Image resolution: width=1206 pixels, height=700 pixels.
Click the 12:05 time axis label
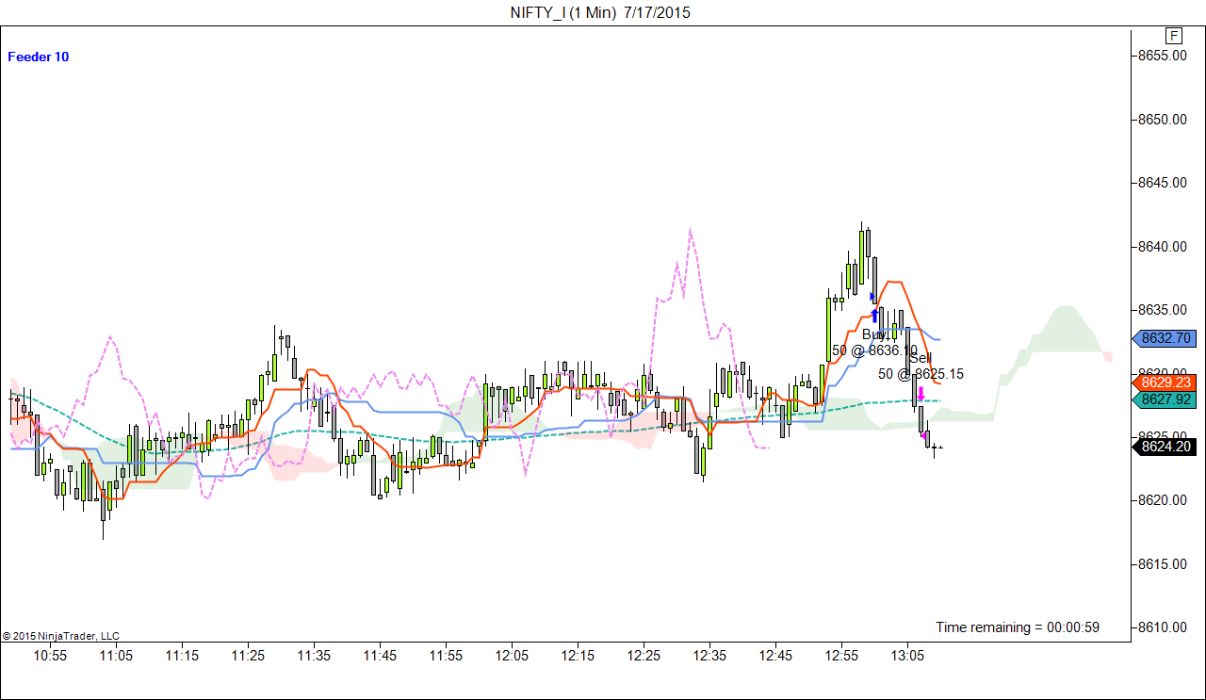click(512, 656)
